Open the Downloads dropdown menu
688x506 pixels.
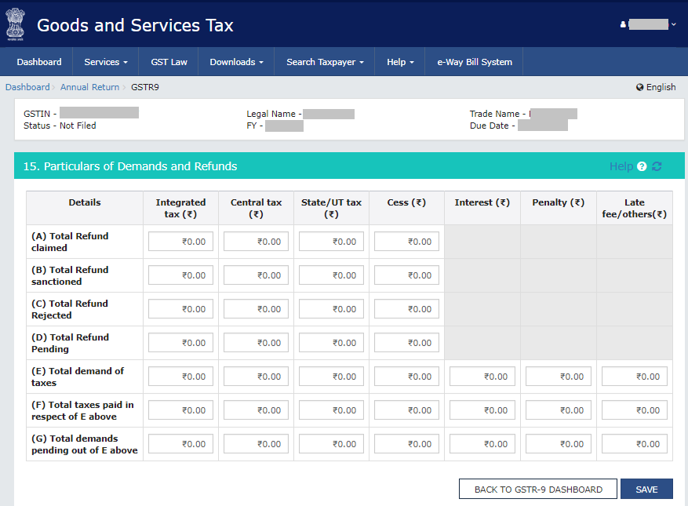236,62
